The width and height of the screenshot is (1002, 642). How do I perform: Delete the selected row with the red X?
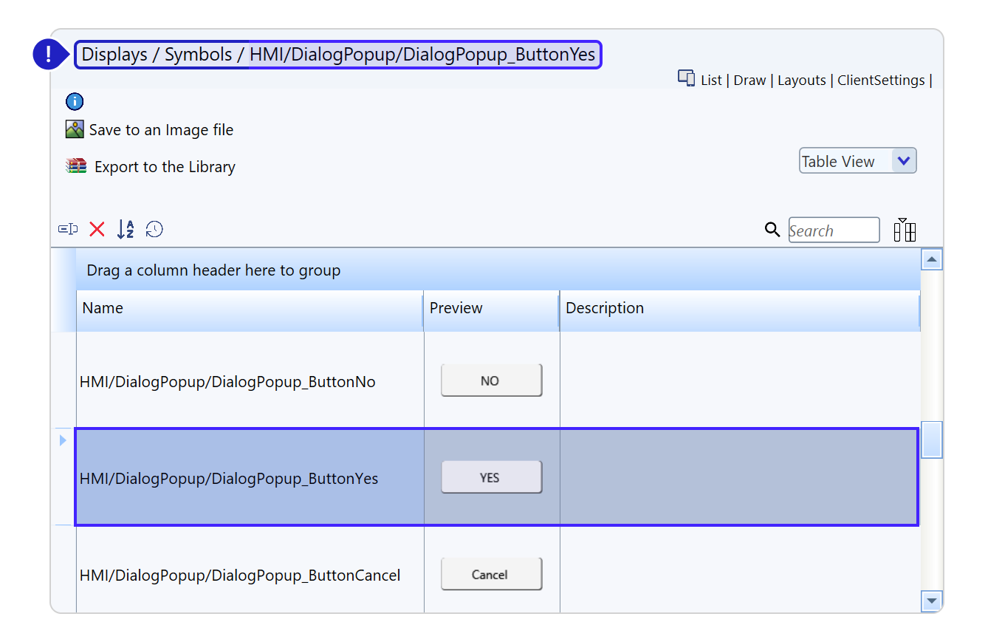[97, 230]
